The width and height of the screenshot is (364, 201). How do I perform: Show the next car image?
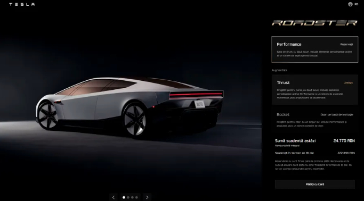pyautogui.click(x=147, y=197)
